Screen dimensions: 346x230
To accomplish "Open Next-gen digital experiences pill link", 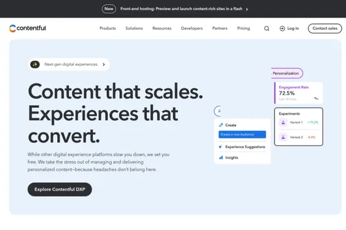I will 69,65.
